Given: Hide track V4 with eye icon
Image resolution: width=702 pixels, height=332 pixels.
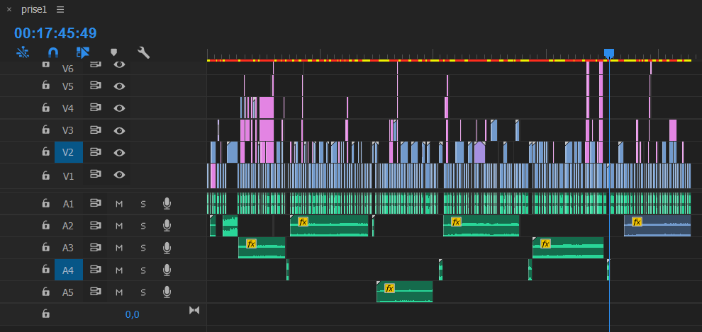Looking at the screenshot, I should pos(119,108).
